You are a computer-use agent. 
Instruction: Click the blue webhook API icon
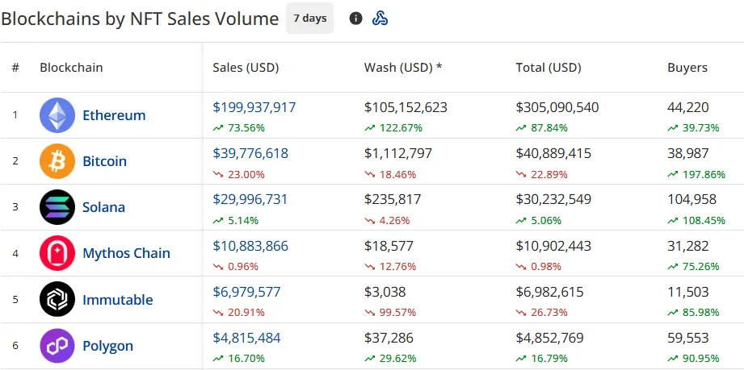[380, 19]
